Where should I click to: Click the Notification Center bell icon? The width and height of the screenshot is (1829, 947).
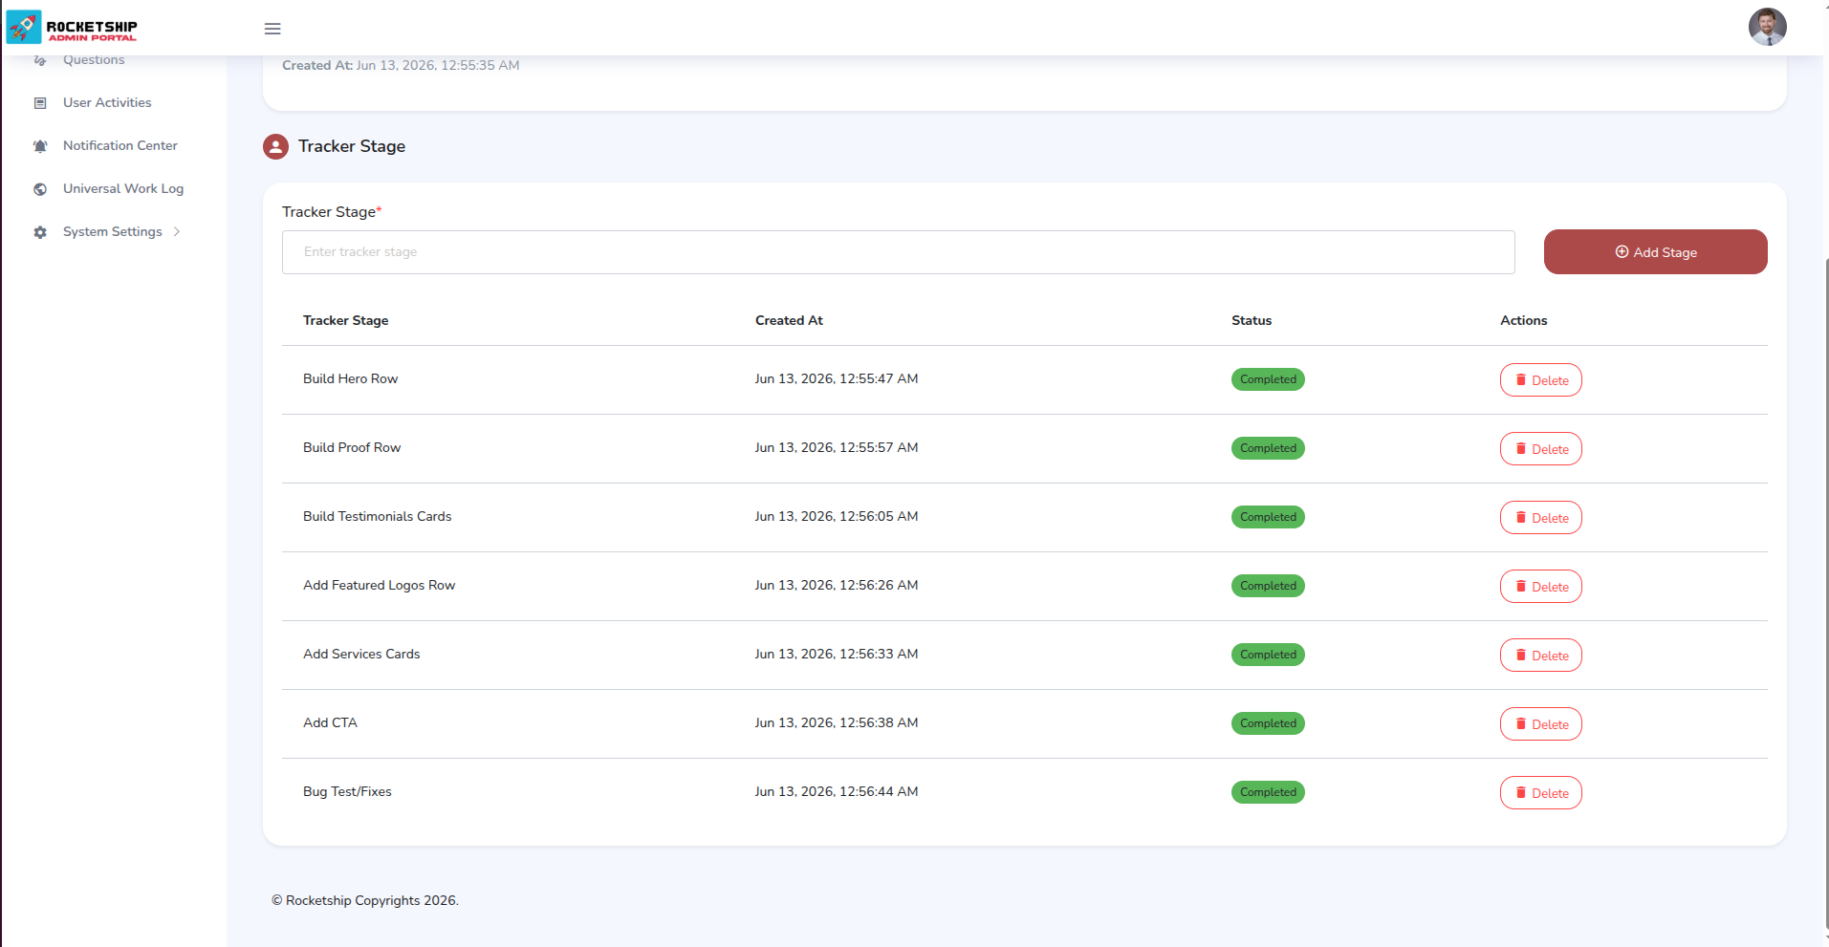pyautogui.click(x=40, y=146)
